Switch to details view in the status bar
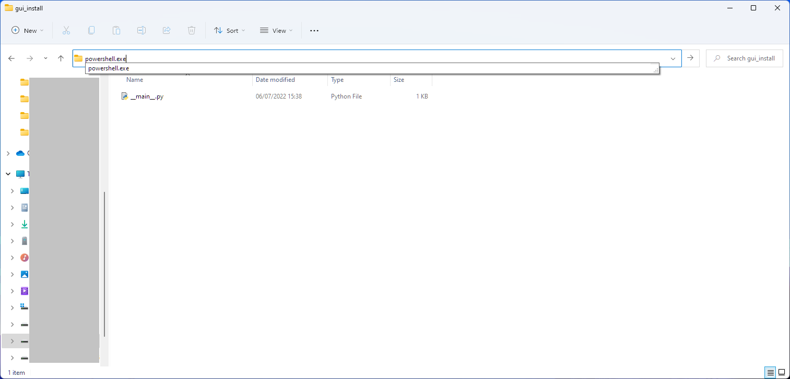Image resolution: width=790 pixels, height=379 pixels. [770, 372]
